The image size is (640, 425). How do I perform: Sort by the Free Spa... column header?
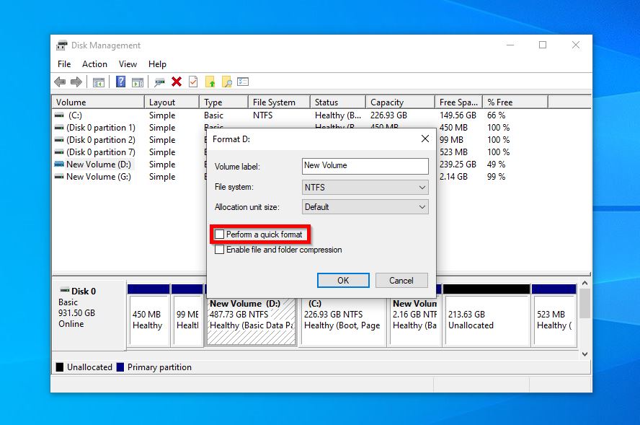(459, 102)
